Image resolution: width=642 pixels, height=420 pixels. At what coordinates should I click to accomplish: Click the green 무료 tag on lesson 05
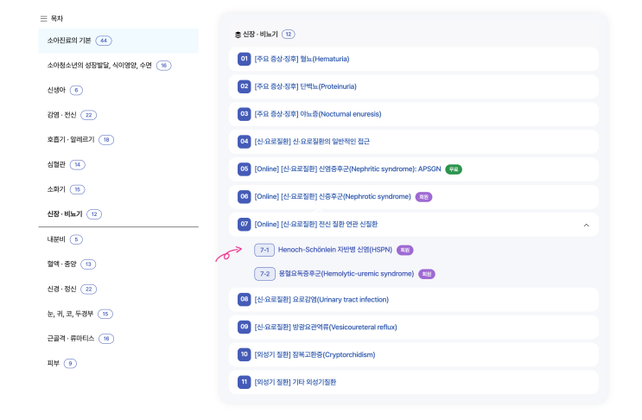pyautogui.click(x=454, y=169)
